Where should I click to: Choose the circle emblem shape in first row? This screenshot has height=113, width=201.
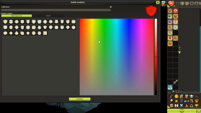pos(45,22)
